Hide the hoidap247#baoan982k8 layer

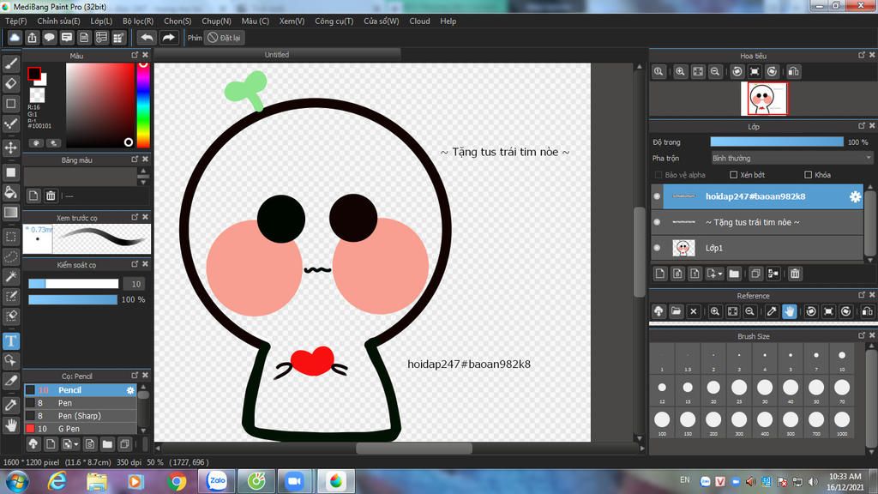658,196
